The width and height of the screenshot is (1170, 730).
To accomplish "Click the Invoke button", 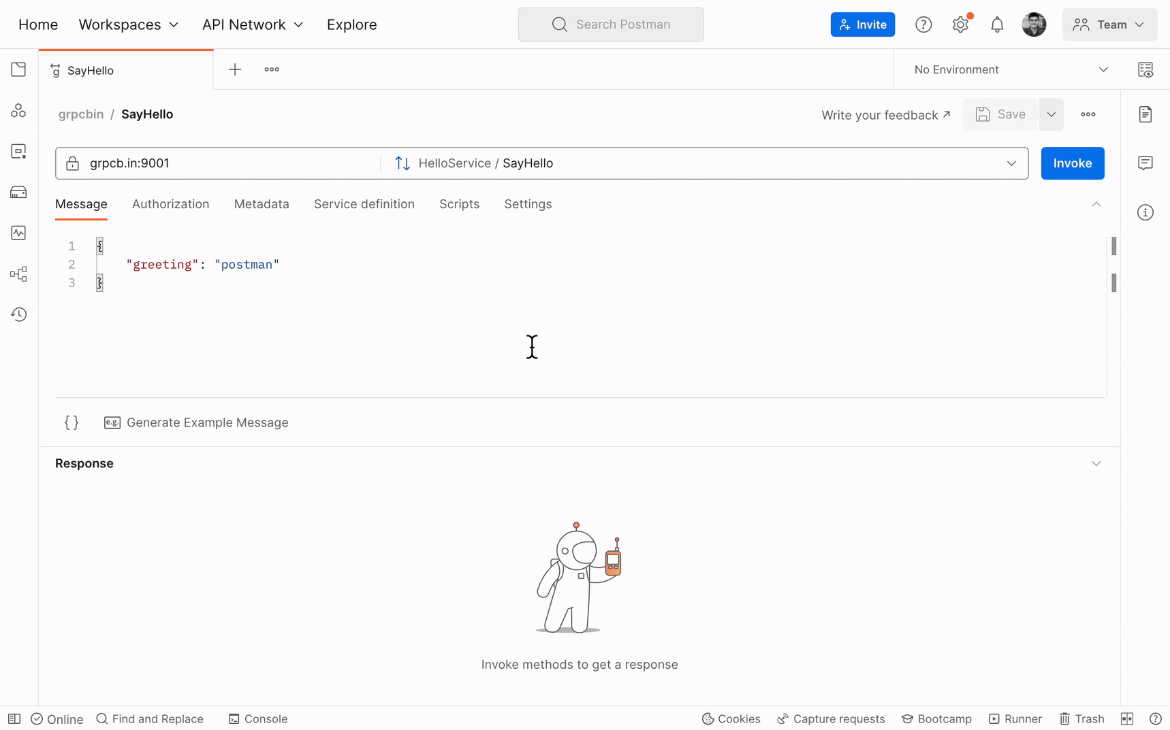I will click(1072, 163).
